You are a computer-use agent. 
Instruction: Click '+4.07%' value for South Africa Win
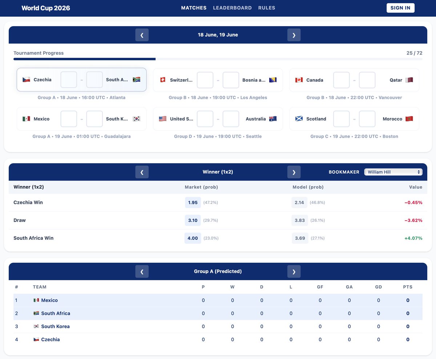(413, 238)
